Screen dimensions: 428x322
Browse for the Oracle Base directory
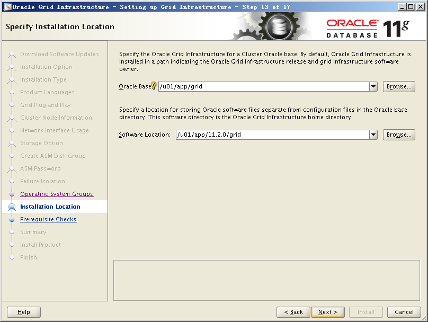click(398, 87)
